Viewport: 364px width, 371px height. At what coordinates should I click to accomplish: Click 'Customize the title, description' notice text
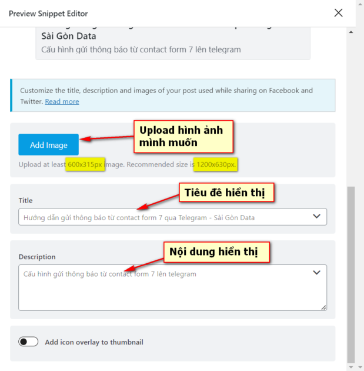166,96
